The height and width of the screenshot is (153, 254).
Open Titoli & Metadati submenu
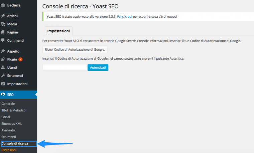(x=13, y=110)
